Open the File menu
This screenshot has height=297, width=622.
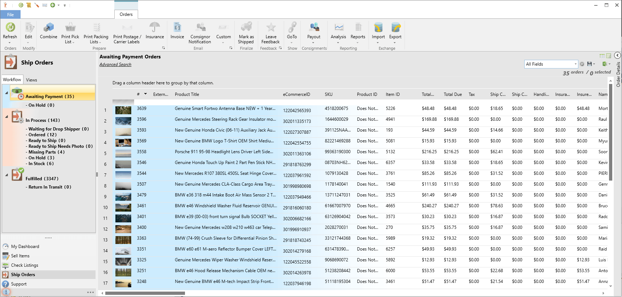point(10,15)
